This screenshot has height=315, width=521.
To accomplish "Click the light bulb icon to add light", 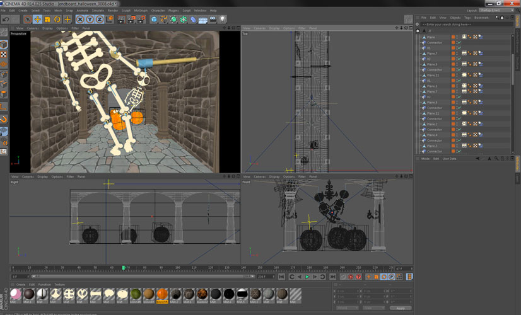I will (x=222, y=20).
